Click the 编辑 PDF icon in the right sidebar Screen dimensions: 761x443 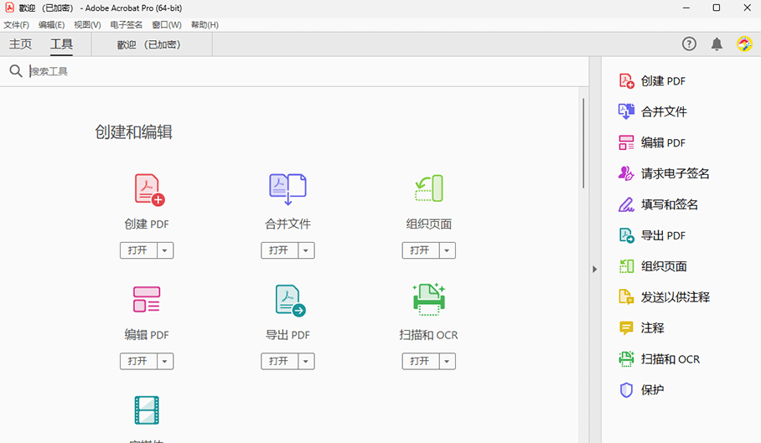click(x=626, y=142)
